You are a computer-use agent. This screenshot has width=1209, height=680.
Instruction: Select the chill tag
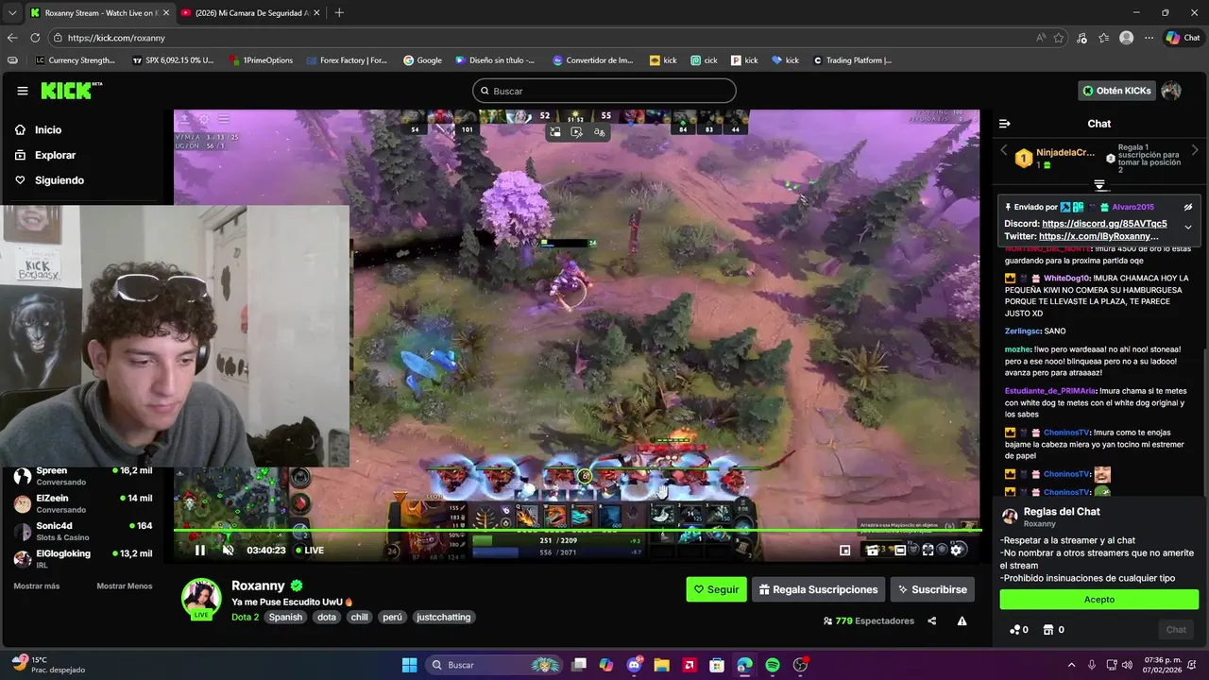coord(359,617)
